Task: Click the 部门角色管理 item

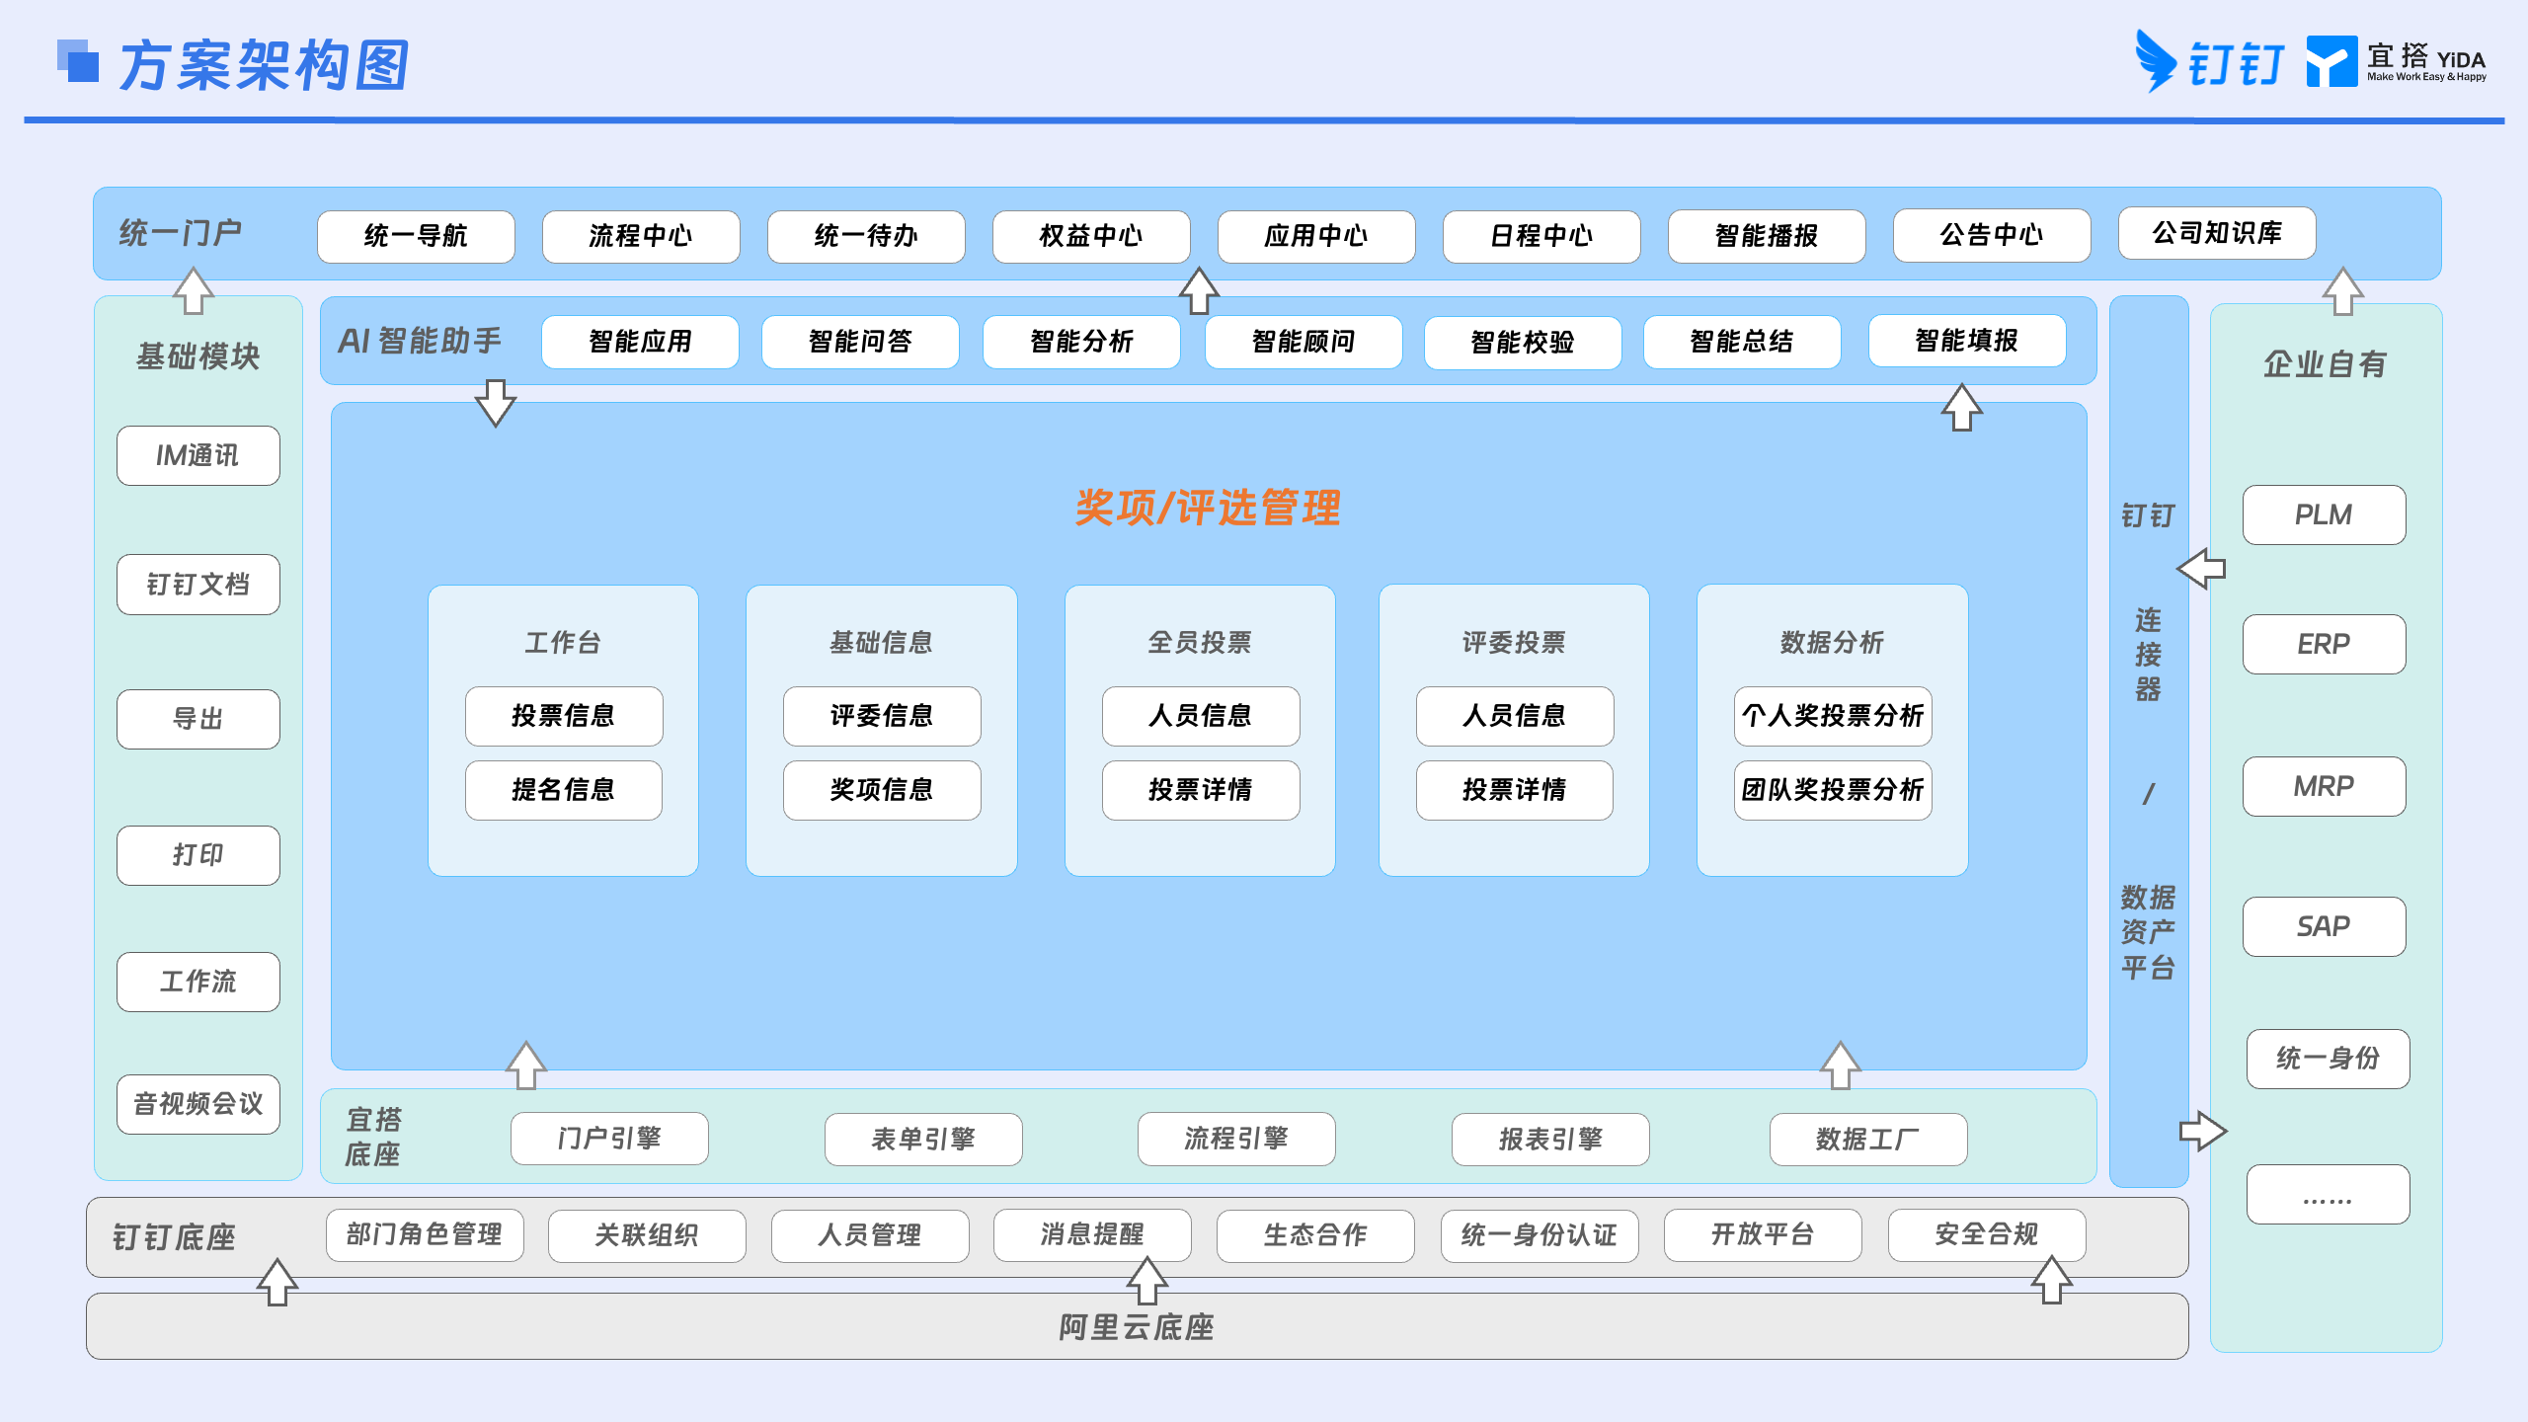Action: (x=425, y=1235)
